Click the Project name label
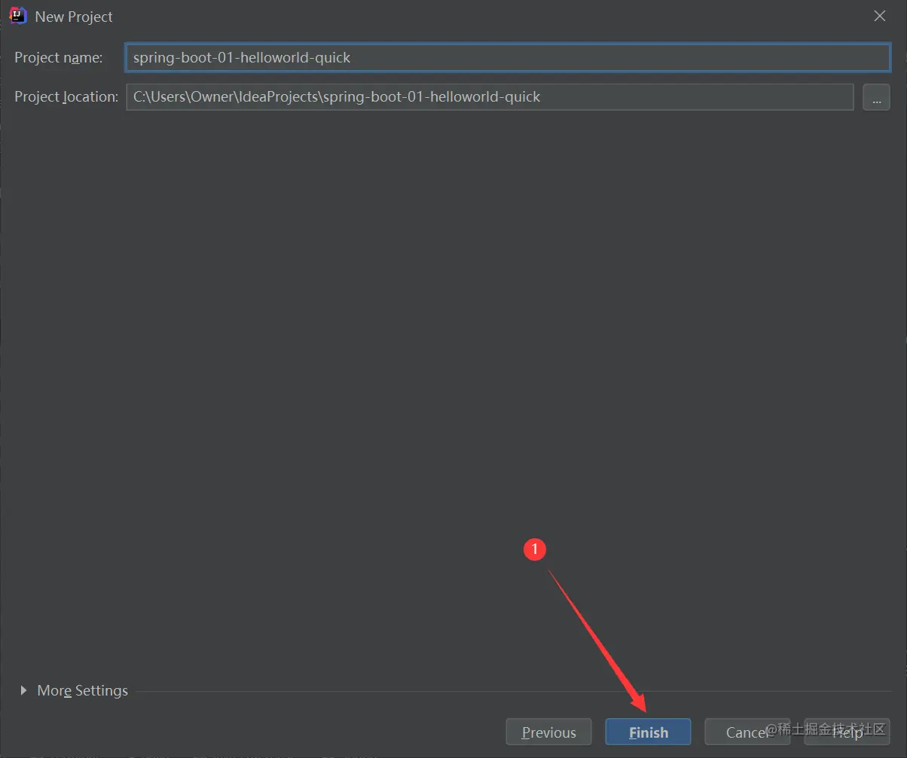 tap(58, 57)
